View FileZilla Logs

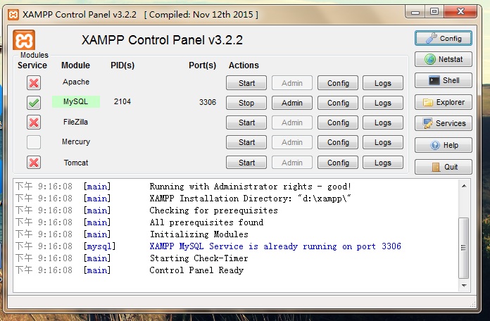pos(383,122)
